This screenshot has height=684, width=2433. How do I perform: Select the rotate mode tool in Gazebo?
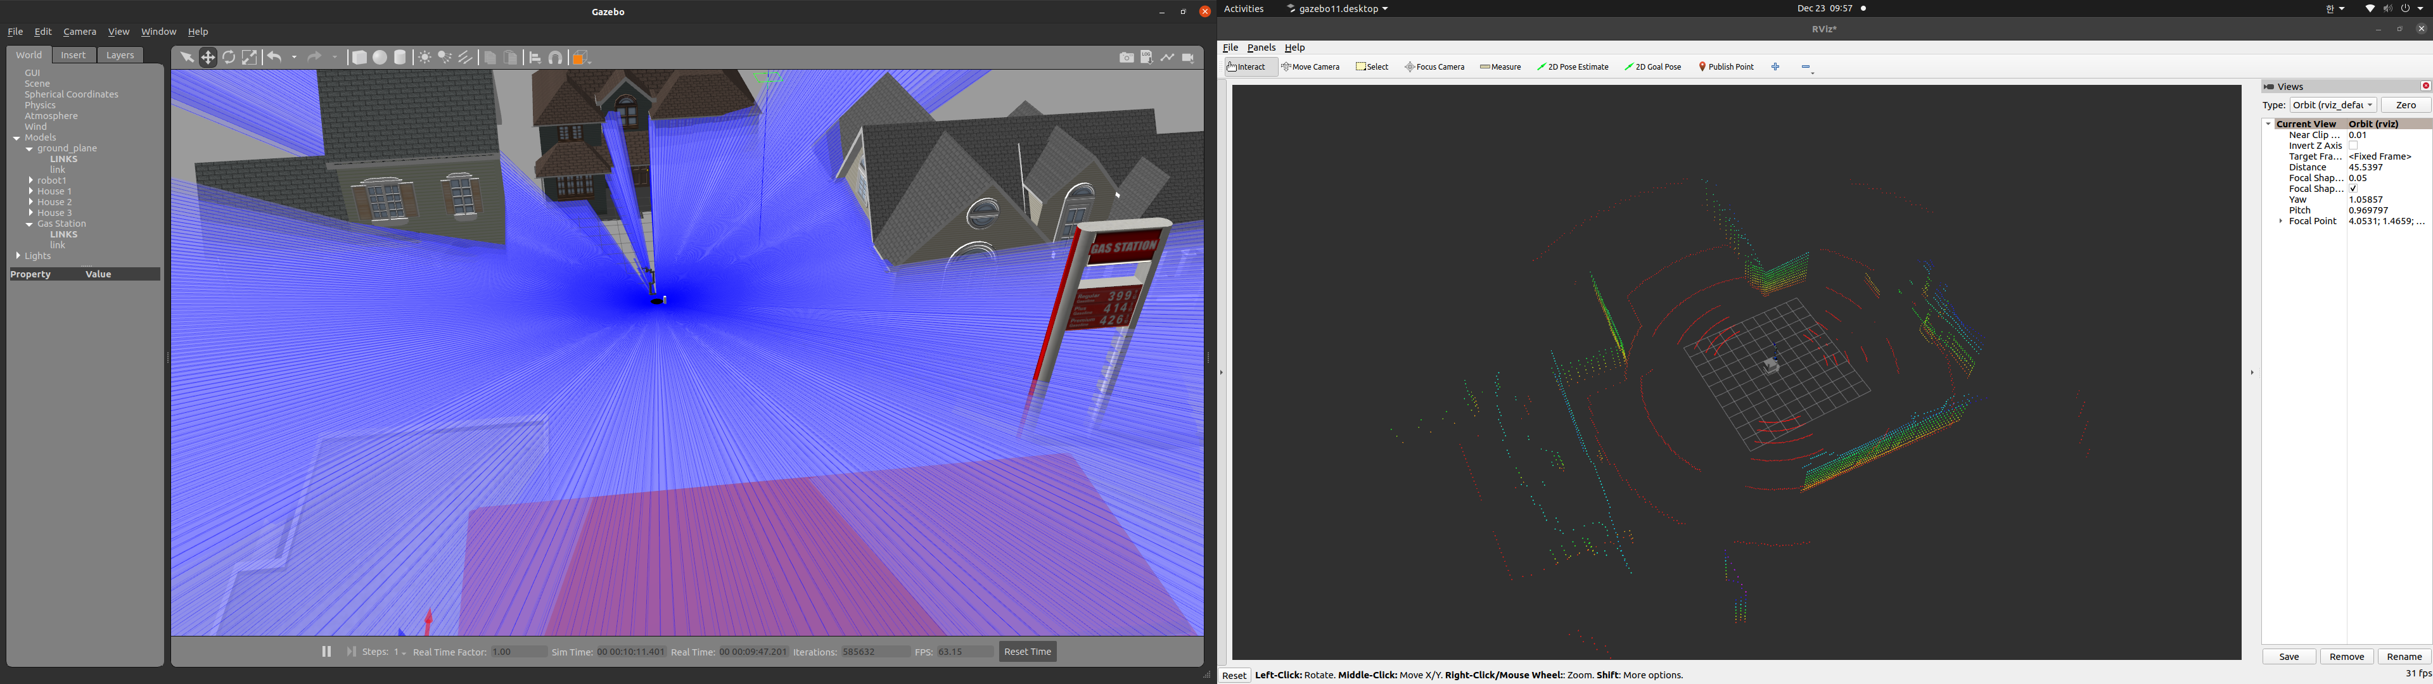click(x=229, y=58)
